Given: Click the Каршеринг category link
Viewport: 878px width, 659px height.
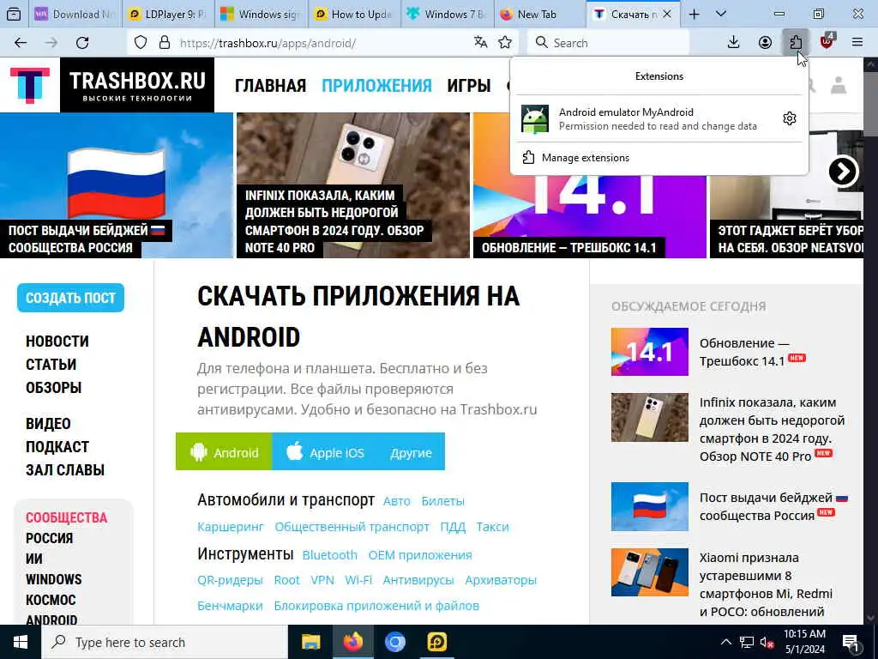Looking at the screenshot, I should pyautogui.click(x=230, y=527).
